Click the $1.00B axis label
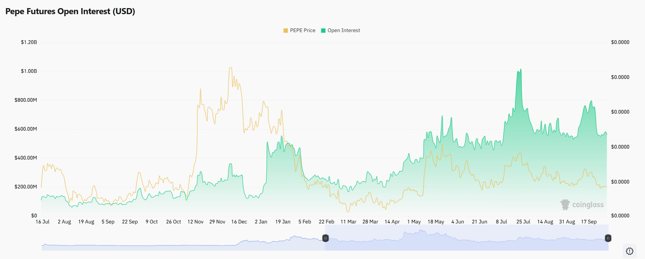Screen dimensions: 645x259 pyautogui.click(x=29, y=71)
